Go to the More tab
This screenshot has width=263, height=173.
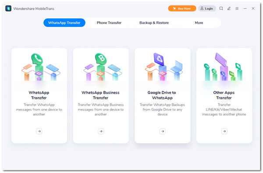point(199,23)
